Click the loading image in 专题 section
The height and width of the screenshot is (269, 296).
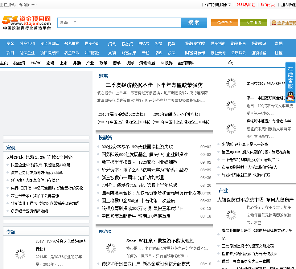(20, 254)
